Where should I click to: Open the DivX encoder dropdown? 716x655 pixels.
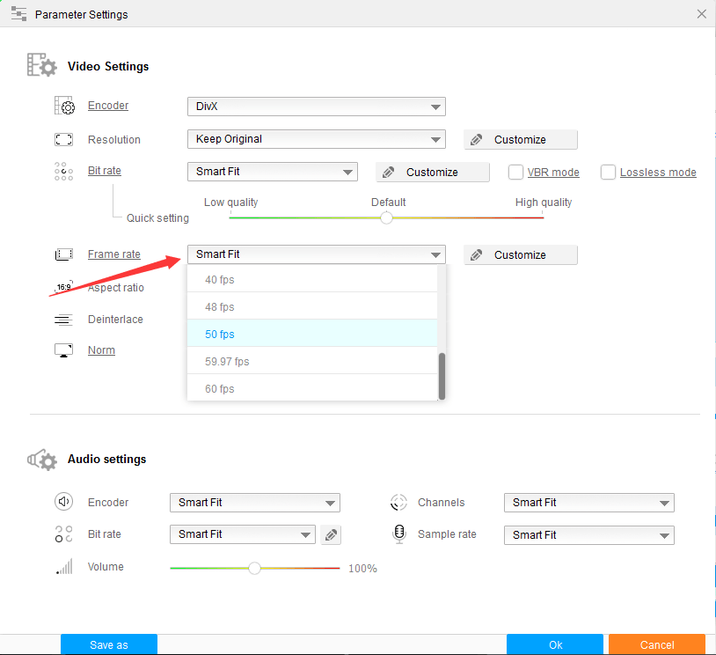[317, 107]
